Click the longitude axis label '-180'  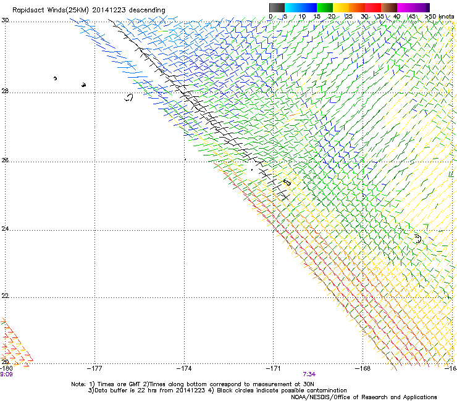(5, 368)
